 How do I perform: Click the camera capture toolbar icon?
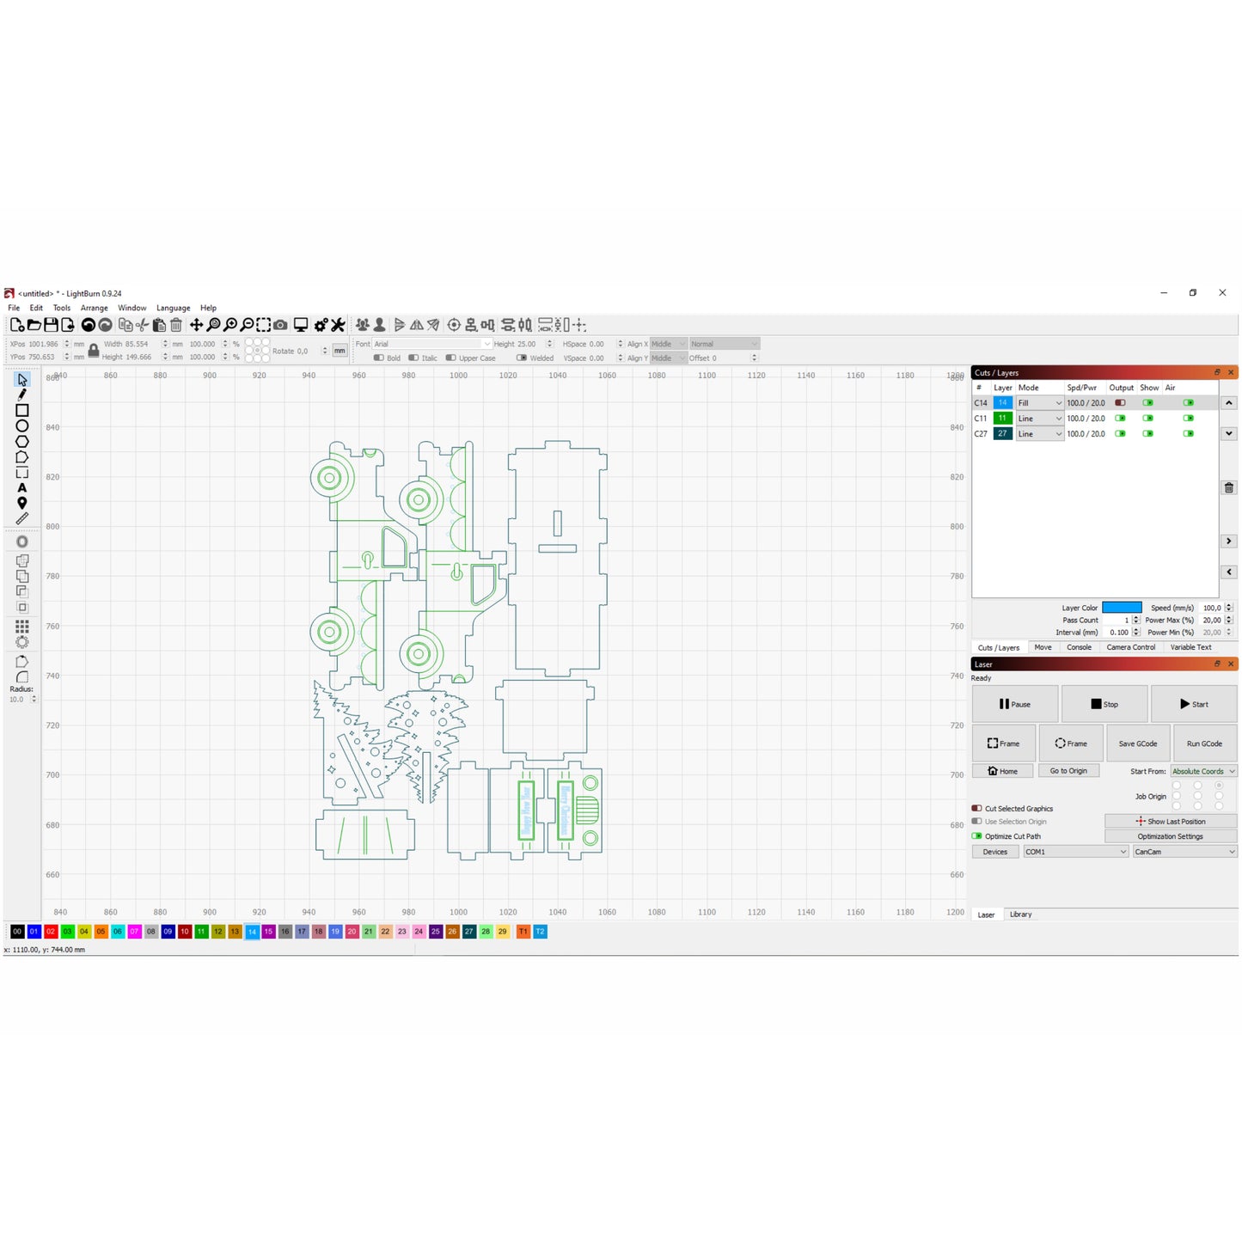[280, 325]
